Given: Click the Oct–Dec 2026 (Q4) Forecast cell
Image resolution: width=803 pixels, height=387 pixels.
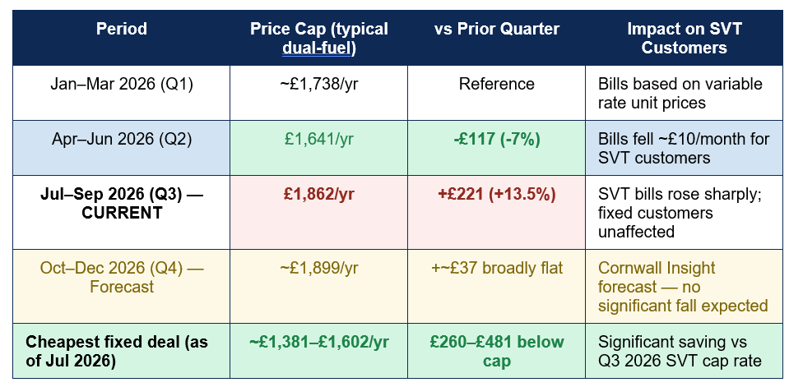Looking at the screenshot, I should 122,286.
